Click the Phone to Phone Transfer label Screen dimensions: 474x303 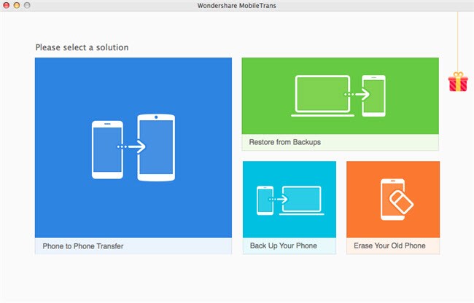[x=83, y=246]
